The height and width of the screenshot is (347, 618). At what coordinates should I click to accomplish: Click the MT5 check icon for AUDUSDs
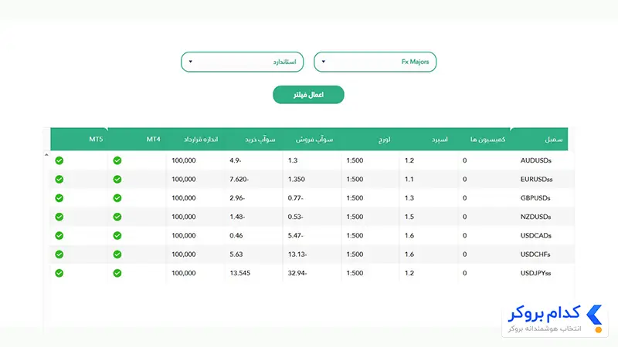point(59,160)
